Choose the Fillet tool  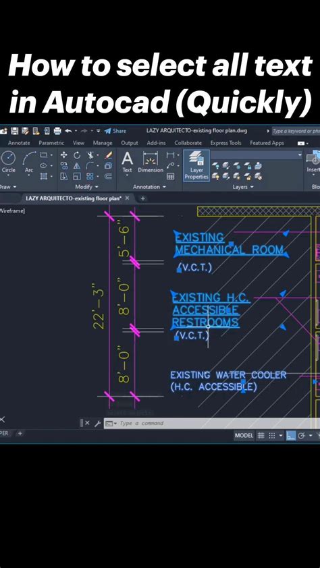point(90,165)
